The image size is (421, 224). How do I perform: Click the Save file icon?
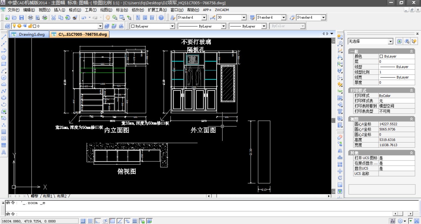point(22,18)
